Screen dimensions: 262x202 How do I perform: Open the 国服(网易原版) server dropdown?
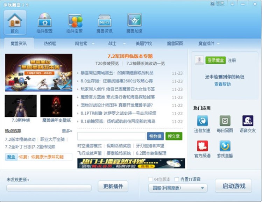coord(178,188)
